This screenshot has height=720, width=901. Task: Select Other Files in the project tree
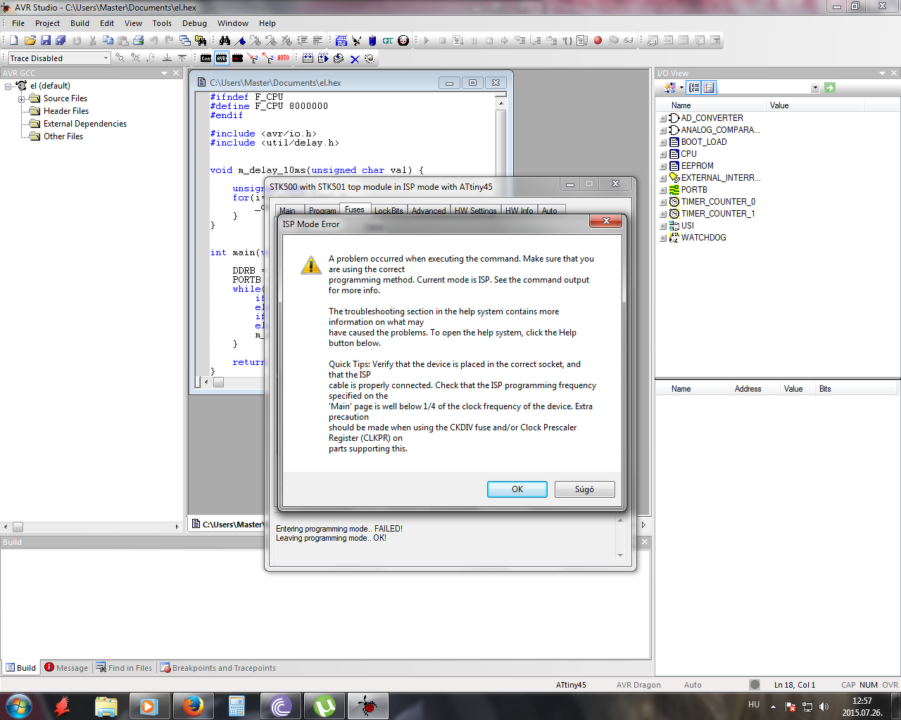click(x=63, y=136)
